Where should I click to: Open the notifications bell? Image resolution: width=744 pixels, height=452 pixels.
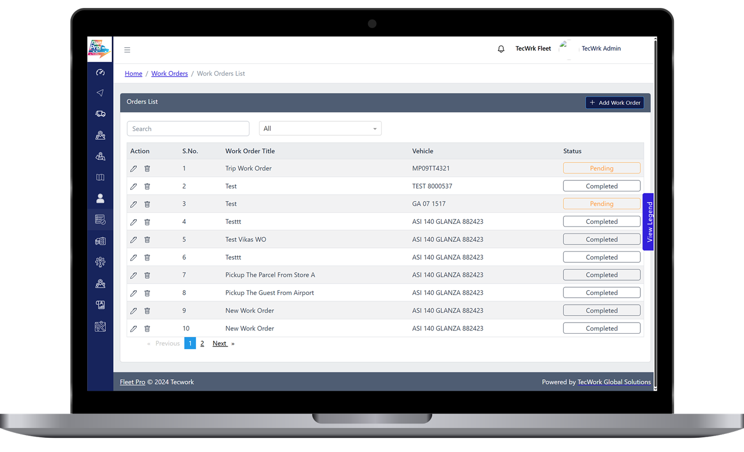pos(501,49)
